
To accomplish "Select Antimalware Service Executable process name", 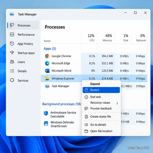I will tap(63, 114).
